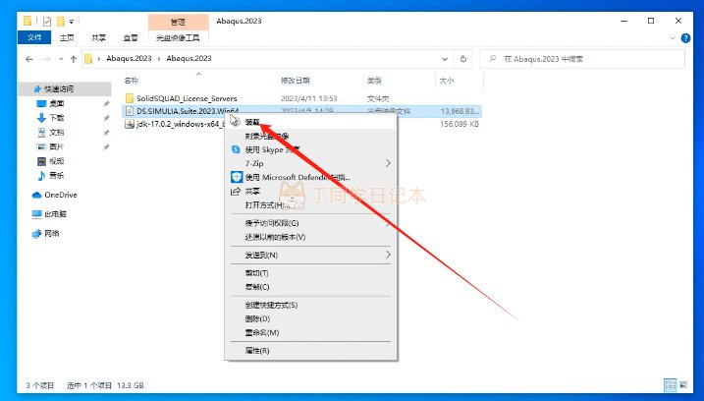Open quick access toolbar customize dropdown
Screen dimensions: 704x401
tap(72, 21)
